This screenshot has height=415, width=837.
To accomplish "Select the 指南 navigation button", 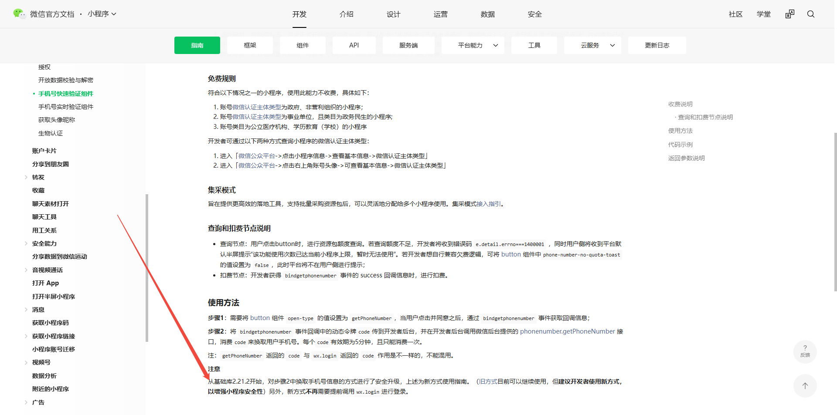I will click(197, 45).
